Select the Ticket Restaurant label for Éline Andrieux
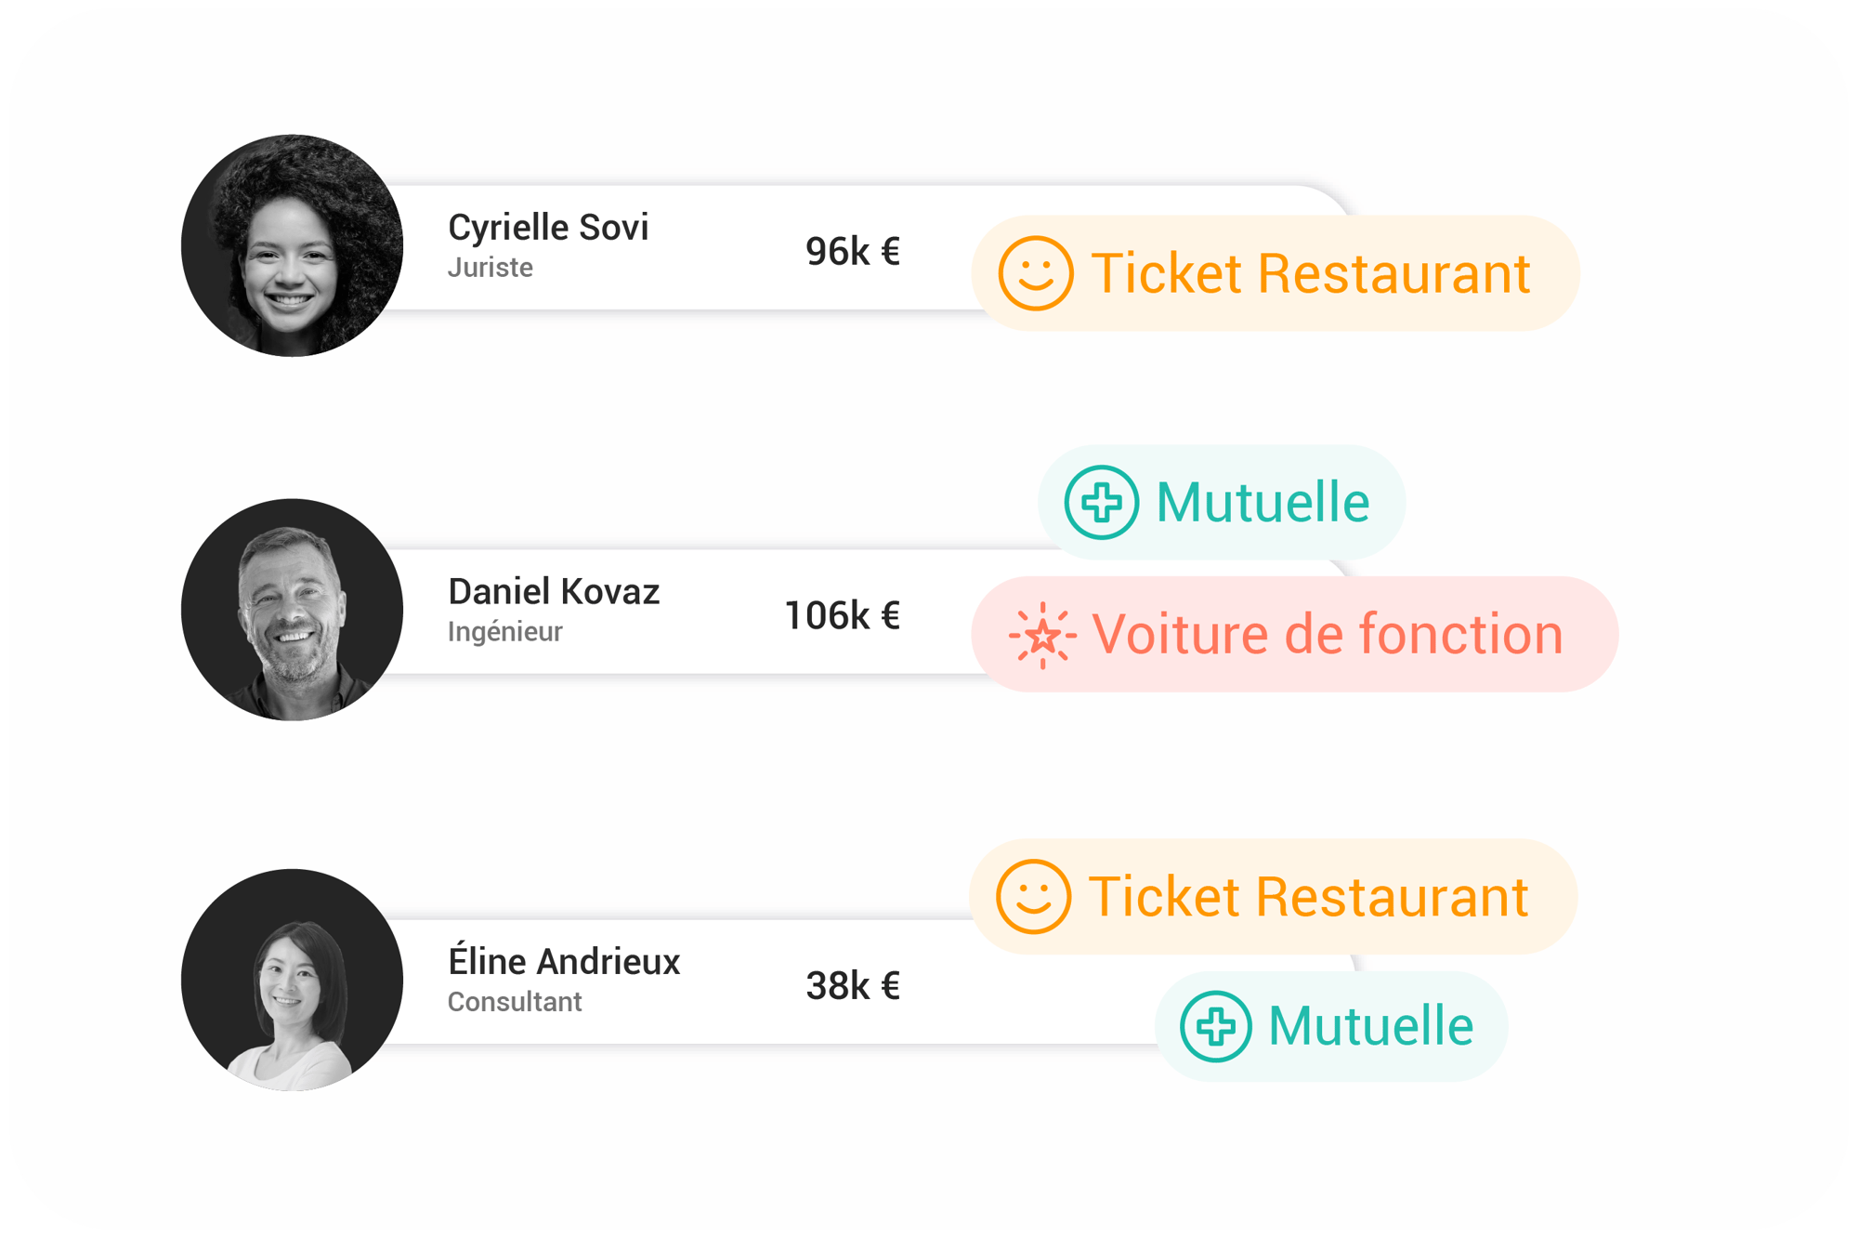Screen dimensions: 1858x1238 tap(1308, 897)
